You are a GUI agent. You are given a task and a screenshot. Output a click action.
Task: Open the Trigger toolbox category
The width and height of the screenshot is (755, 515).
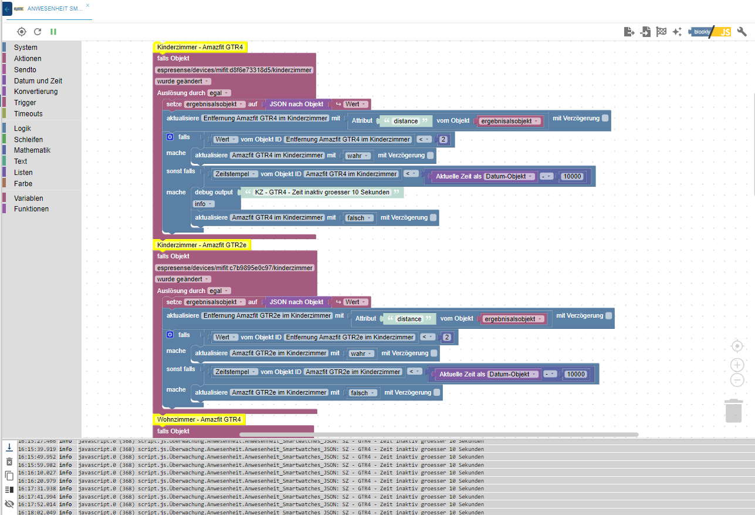coord(25,103)
